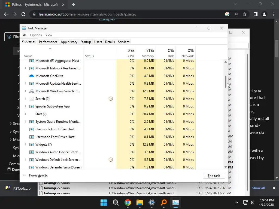Sort processes by the CPU column
The image size is (279, 209).
[x=126, y=53]
